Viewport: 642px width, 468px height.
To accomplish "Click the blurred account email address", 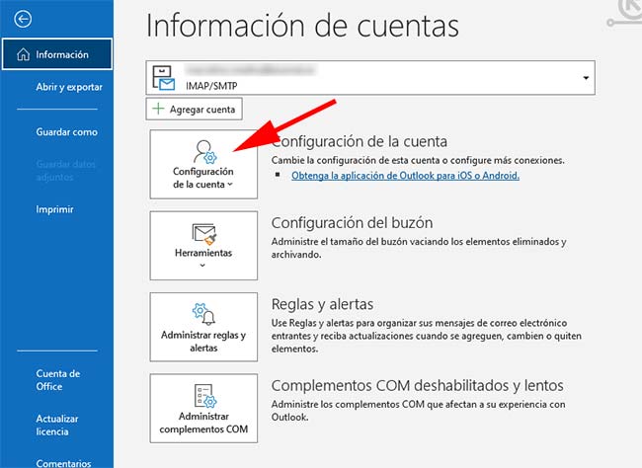I will pos(250,69).
